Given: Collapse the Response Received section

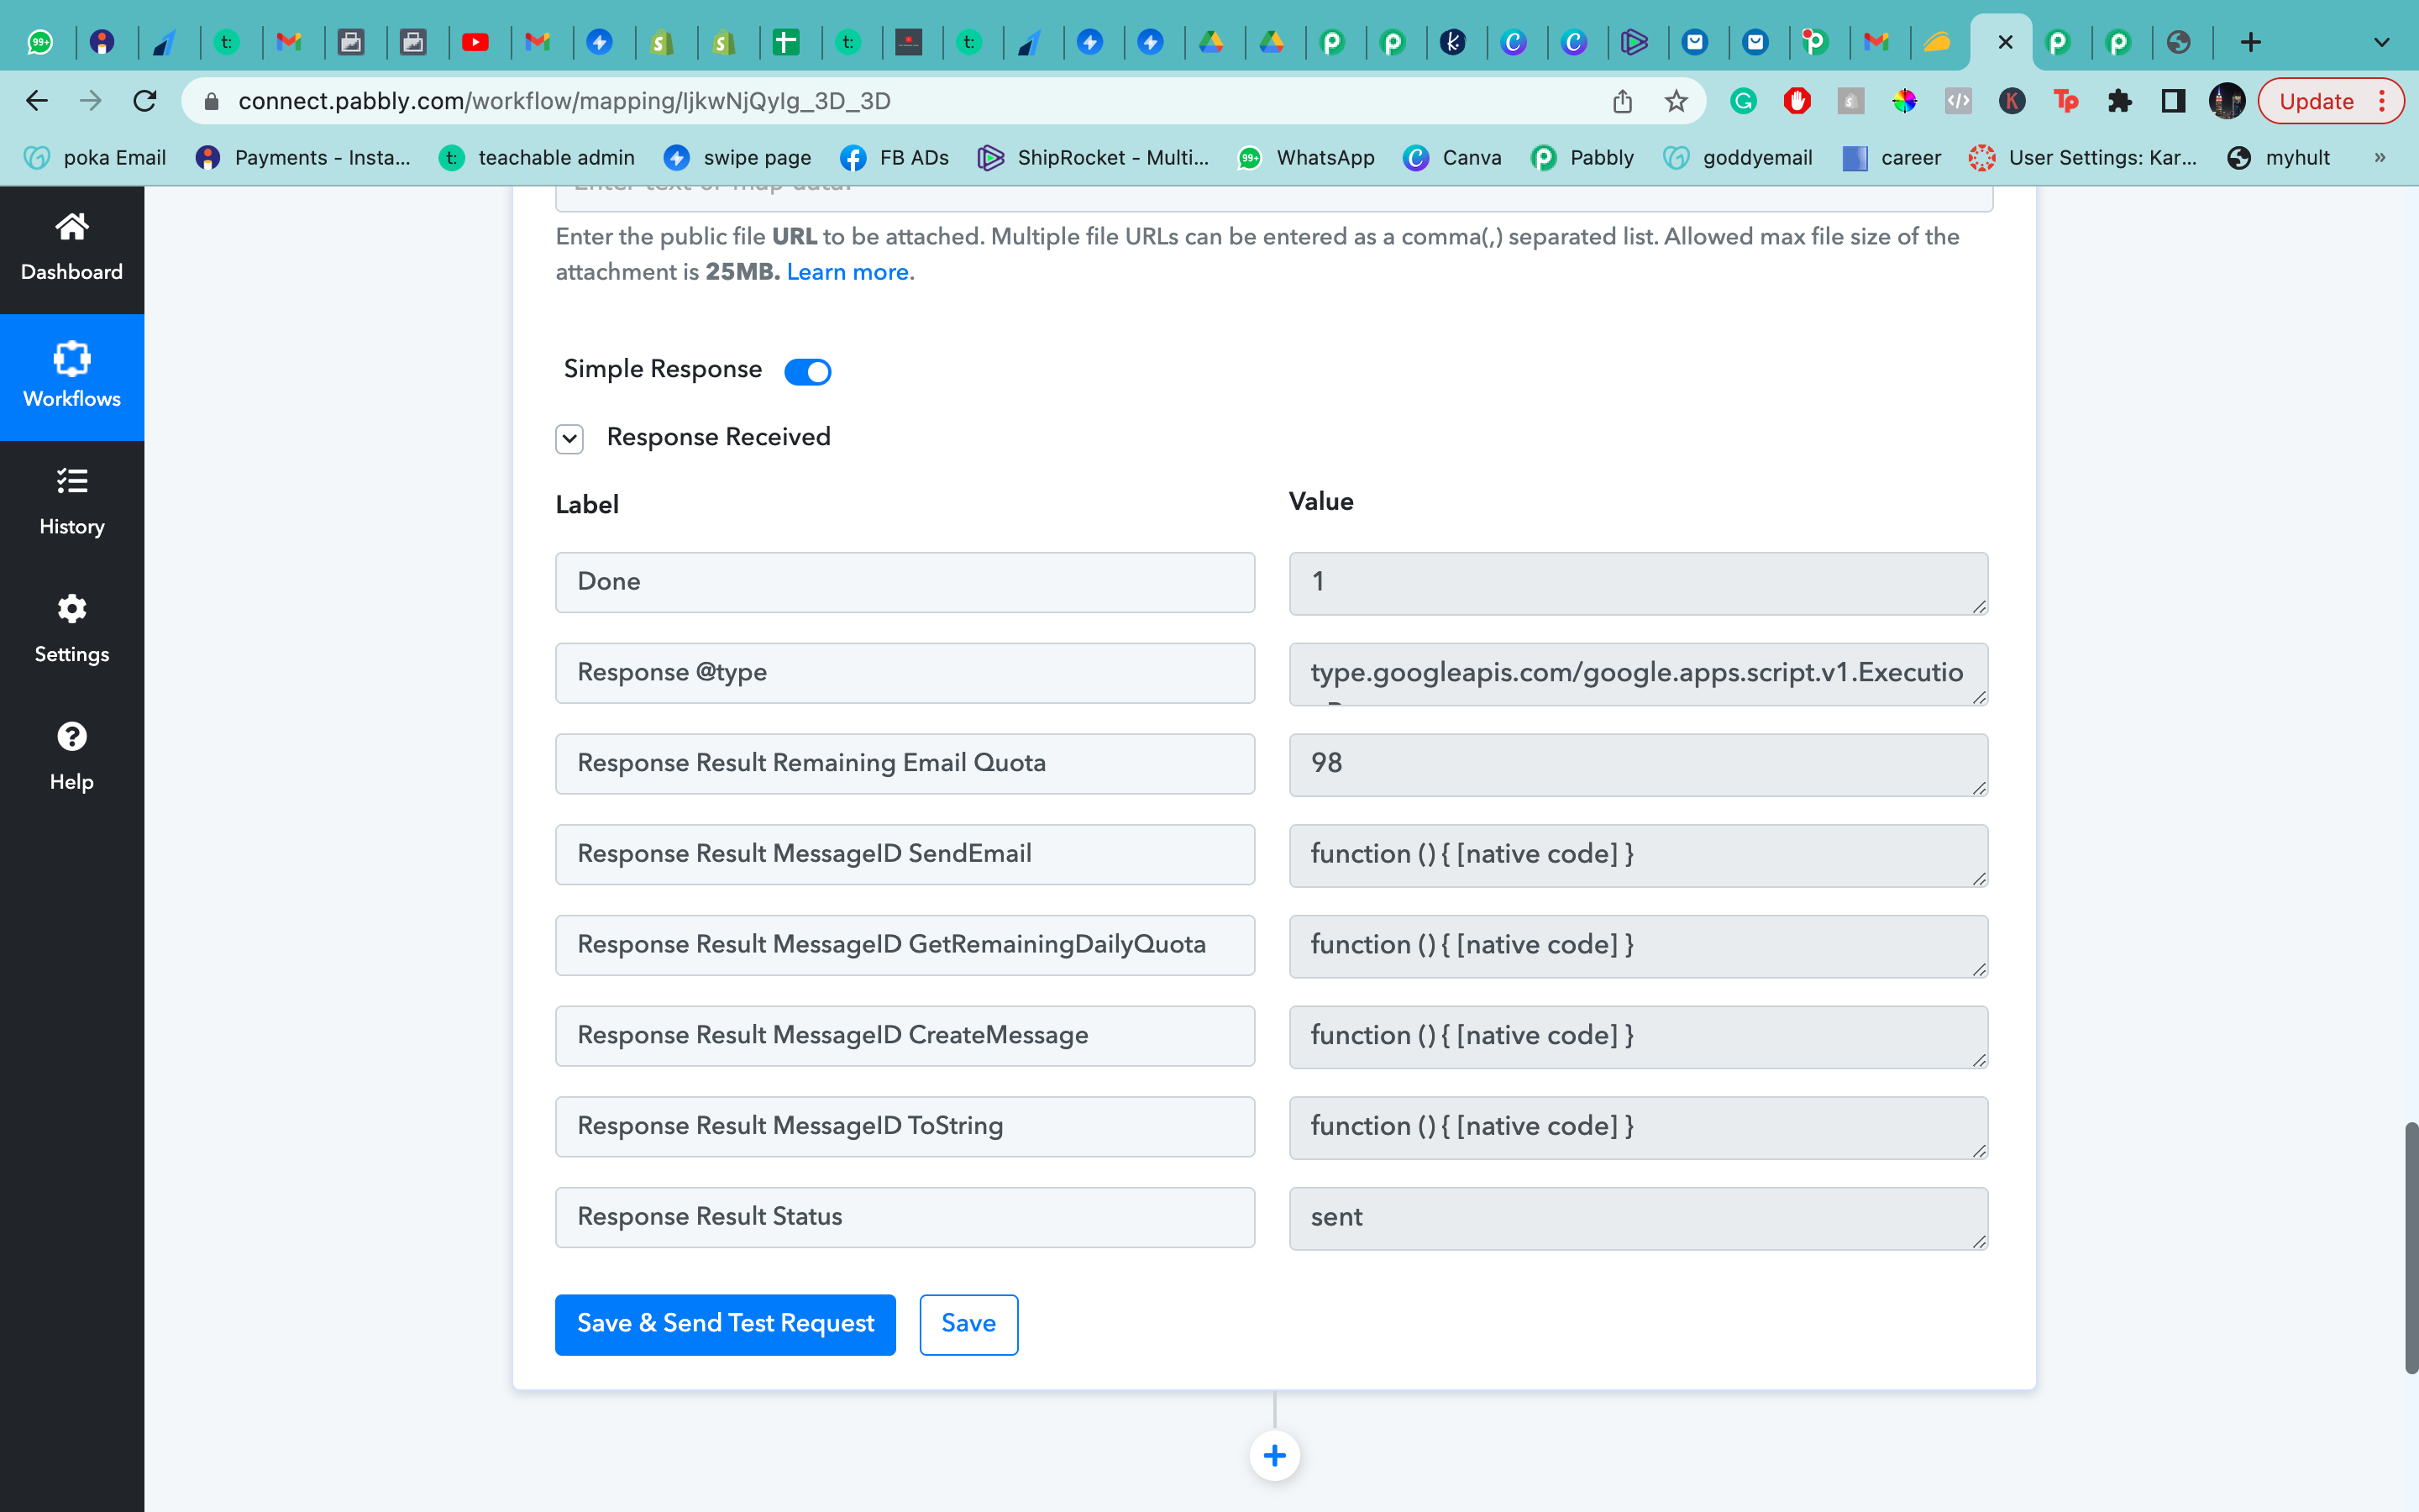Looking at the screenshot, I should pyautogui.click(x=569, y=438).
